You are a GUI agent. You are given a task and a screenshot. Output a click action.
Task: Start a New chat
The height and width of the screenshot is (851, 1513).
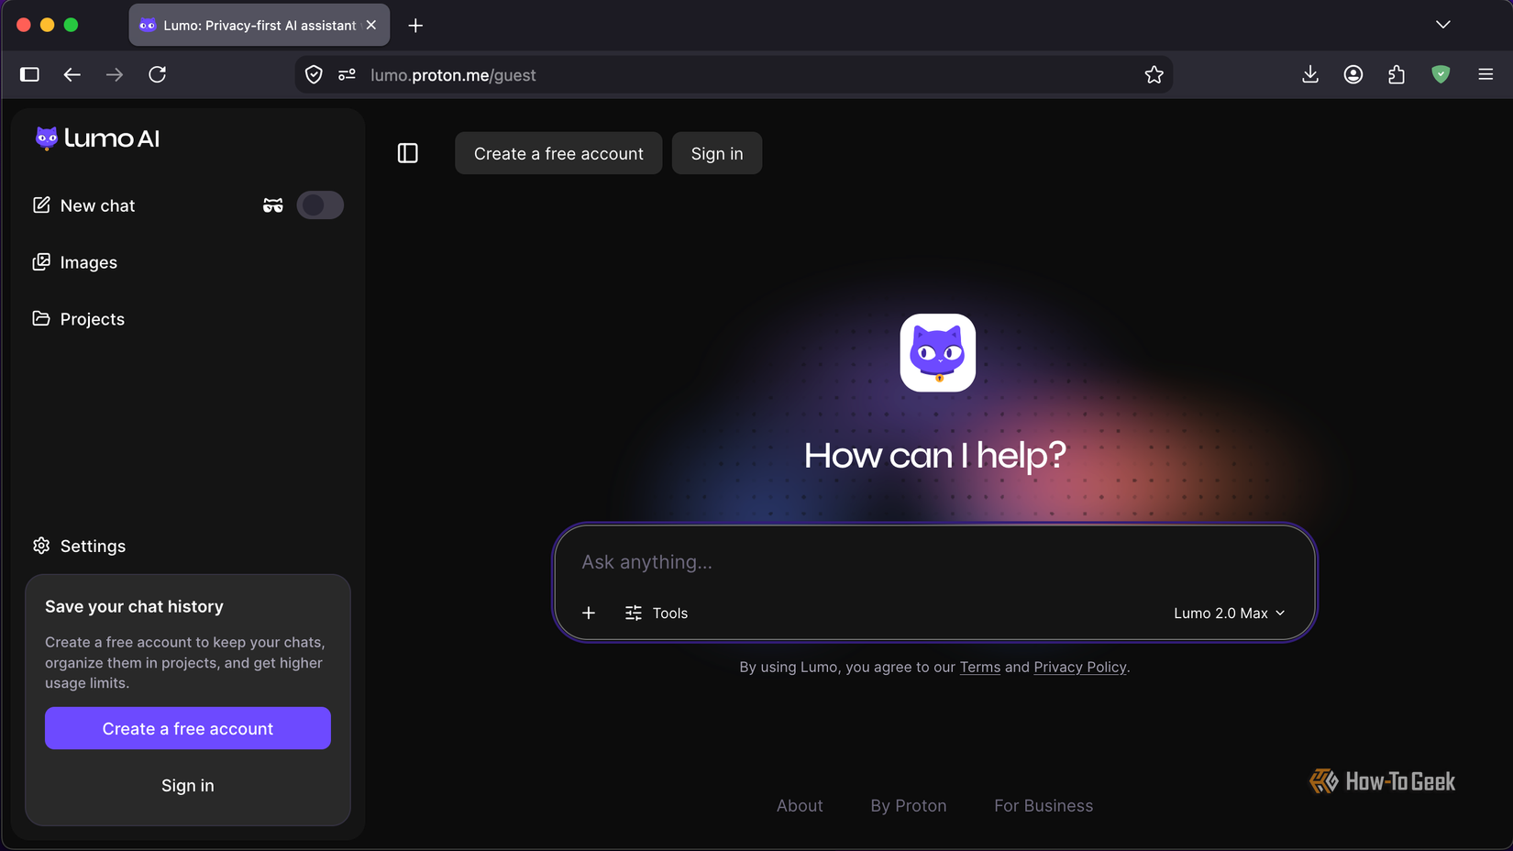tap(84, 205)
